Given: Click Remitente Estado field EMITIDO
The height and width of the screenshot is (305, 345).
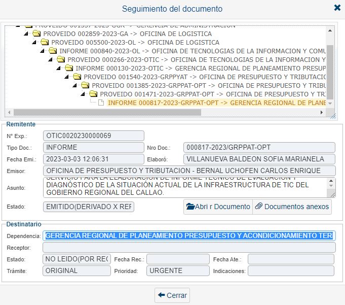Looking at the screenshot, I should [89, 207].
